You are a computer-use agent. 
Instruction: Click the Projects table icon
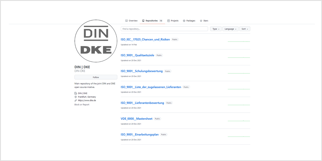[169, 21]
